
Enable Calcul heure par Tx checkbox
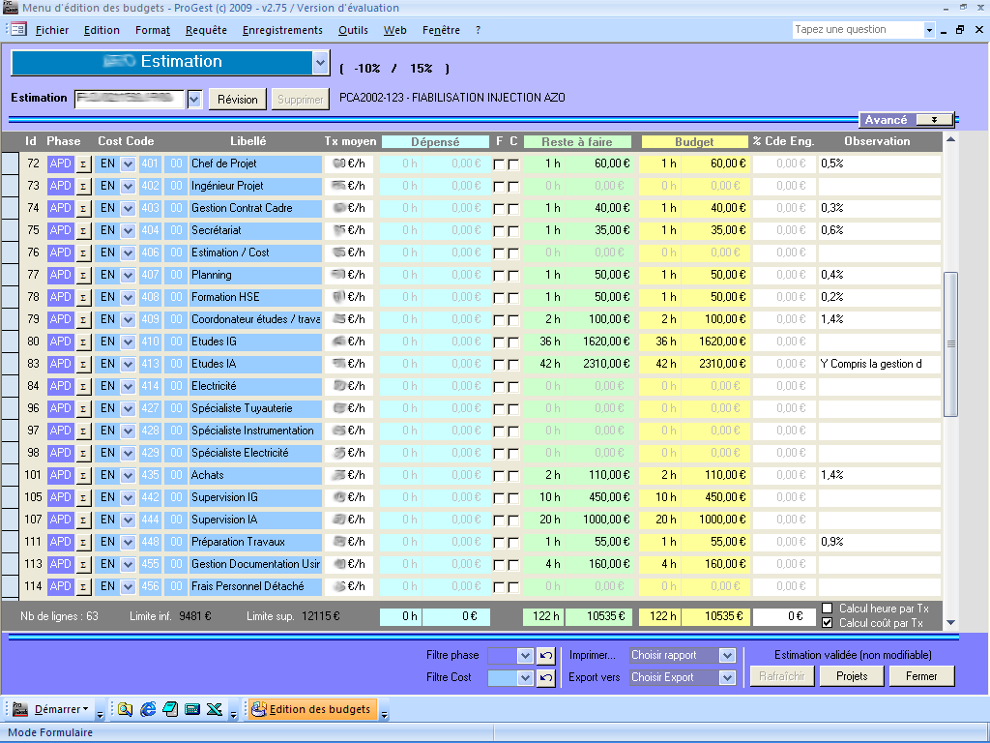[828, 608]
